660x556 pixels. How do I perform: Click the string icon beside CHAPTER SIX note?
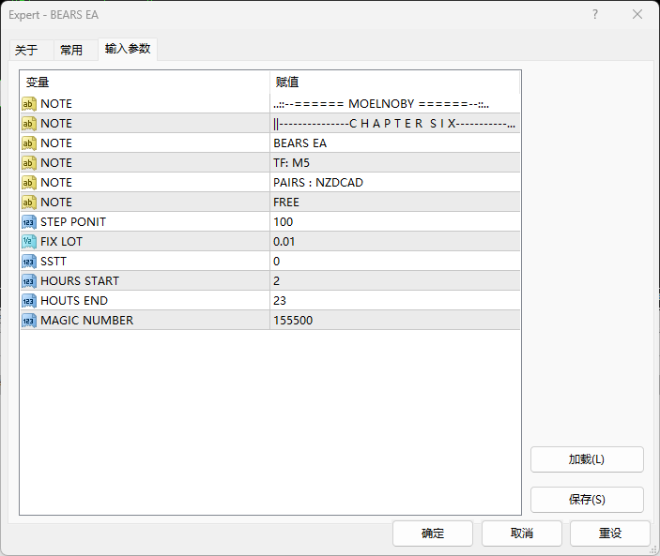pyautogui.click(x=29, y=124)
